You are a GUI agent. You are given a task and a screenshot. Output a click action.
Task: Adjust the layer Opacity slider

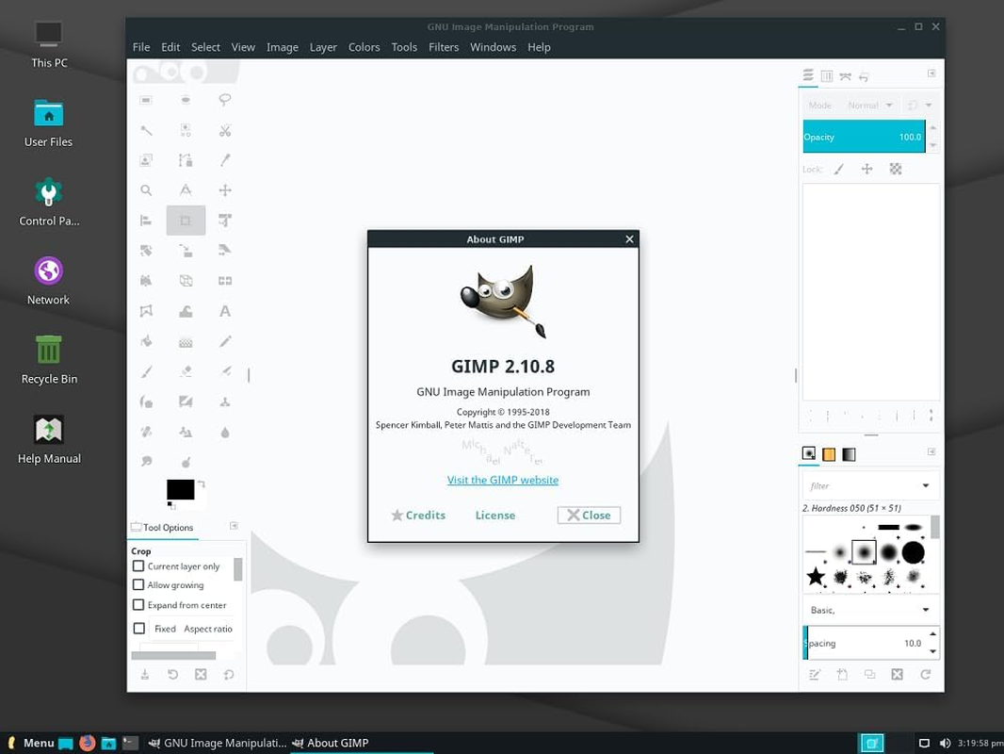point(864,137)
